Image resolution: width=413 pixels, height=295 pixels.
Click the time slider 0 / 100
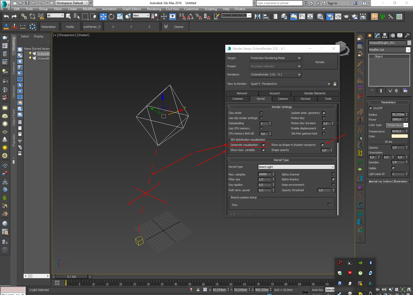point(72,277)
